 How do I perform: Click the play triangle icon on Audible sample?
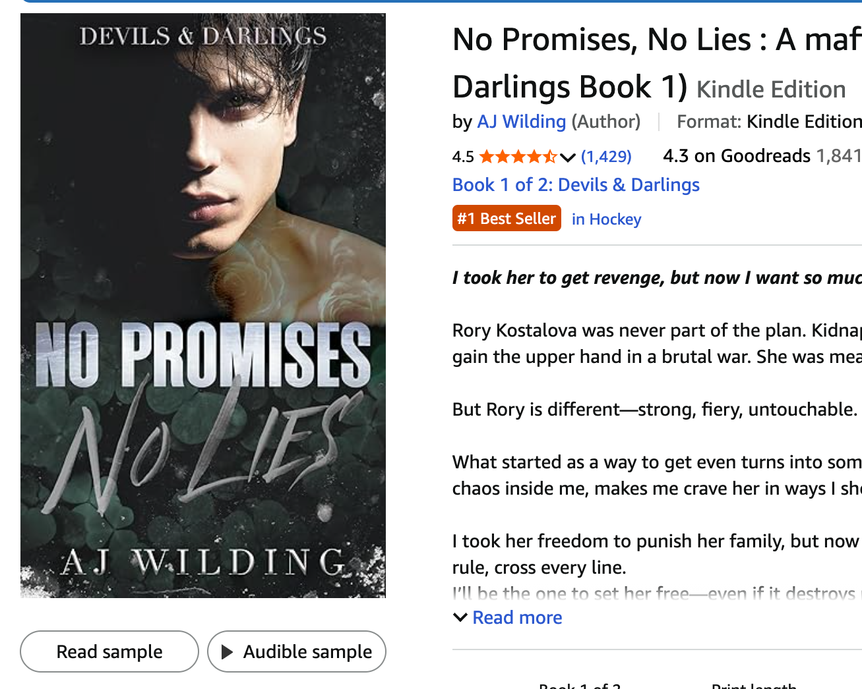[x=228, y=652]
